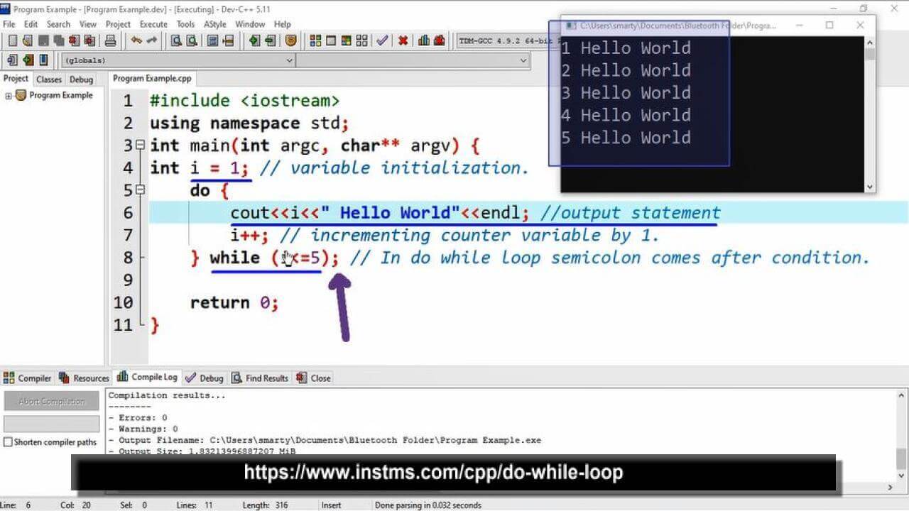The image size is (909, 511).
Task: Click the Save file toolbar icon
Action: 43,40
